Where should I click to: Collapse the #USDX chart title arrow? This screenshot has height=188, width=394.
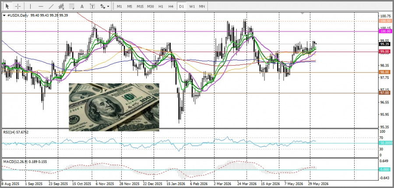click(x=4, y=15)
